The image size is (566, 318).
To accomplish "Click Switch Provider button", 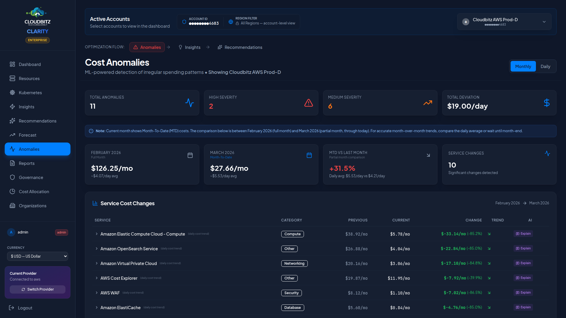I will pos(37,289).
